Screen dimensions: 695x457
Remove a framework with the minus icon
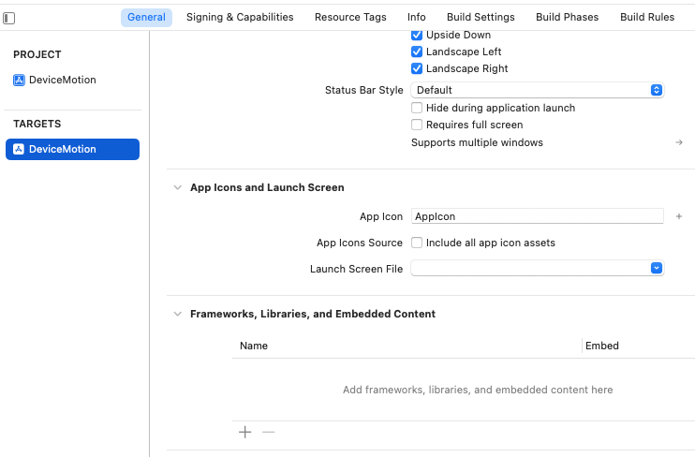click(269, 433)
